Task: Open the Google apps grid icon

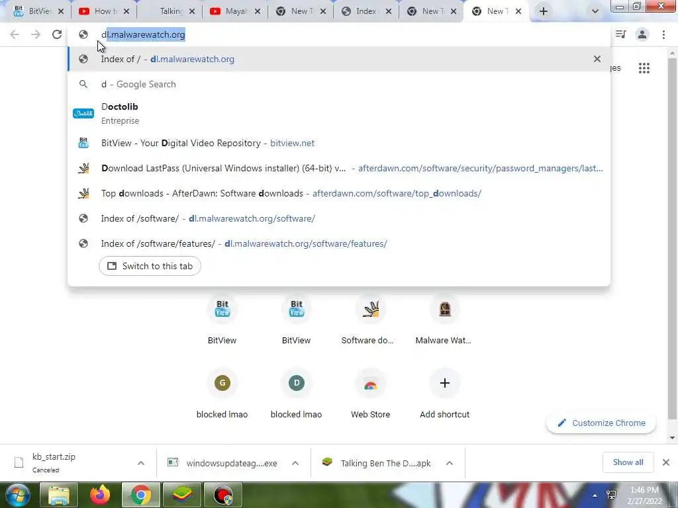Action: 644,68
